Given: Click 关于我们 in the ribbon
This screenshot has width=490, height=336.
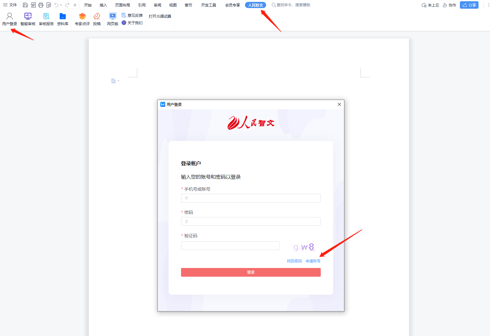Looking at the screenshot, I should click(132, 23).
